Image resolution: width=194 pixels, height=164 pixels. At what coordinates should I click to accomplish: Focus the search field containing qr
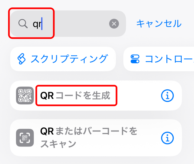pyautogui.click(x=68, y=24)
